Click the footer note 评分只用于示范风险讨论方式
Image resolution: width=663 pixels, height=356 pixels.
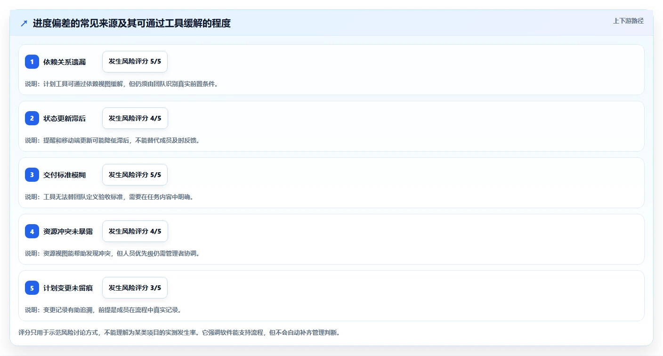(x=179, y=332)
